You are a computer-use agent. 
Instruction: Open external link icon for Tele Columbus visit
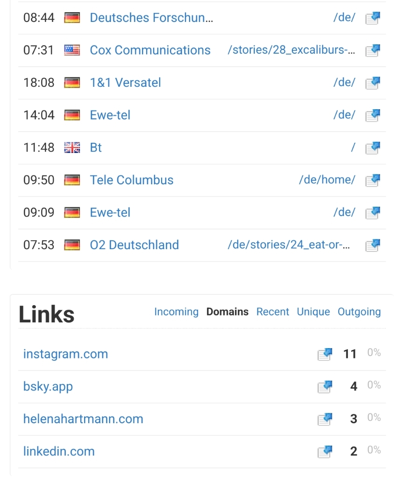pyautogui.click(x=372, y=180)
